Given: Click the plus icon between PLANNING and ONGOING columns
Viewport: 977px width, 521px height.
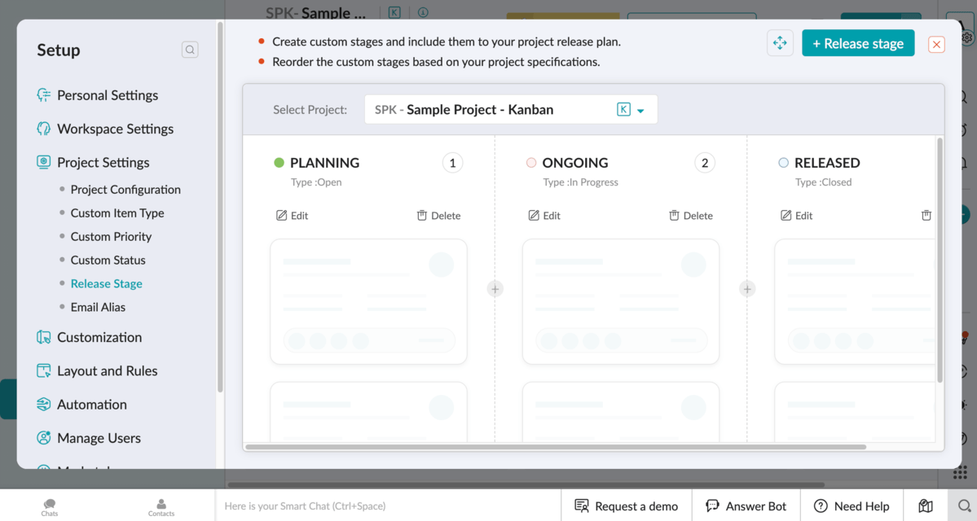Looking at the screenshot, I should click(495, 288).
